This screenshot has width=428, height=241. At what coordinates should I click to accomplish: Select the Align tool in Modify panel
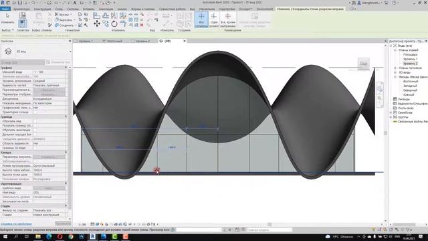point(96,15)
